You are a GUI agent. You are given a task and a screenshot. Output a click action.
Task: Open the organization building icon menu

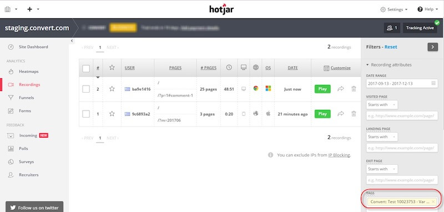[x=8, y=9]
